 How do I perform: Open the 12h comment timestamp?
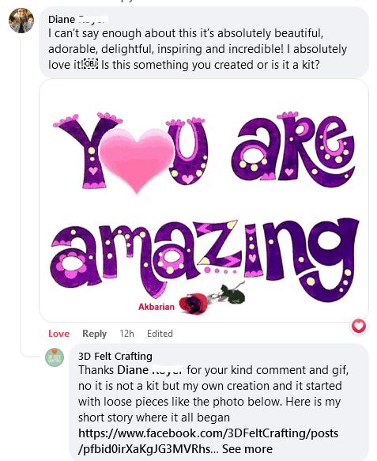tap(126, 334)
